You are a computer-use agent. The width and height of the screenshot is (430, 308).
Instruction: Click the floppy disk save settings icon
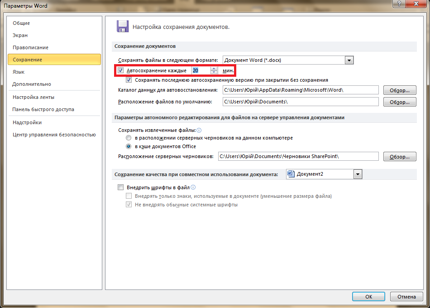click(x=123, y=27)
